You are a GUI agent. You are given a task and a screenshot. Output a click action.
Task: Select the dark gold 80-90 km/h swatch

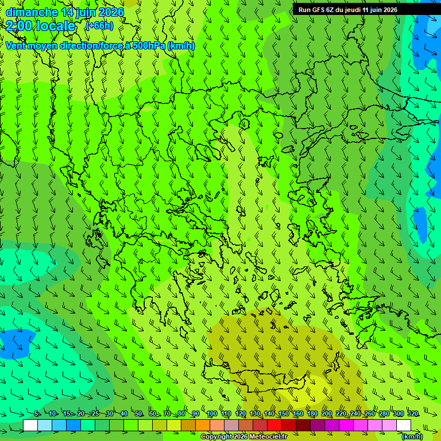coord(188,425)
